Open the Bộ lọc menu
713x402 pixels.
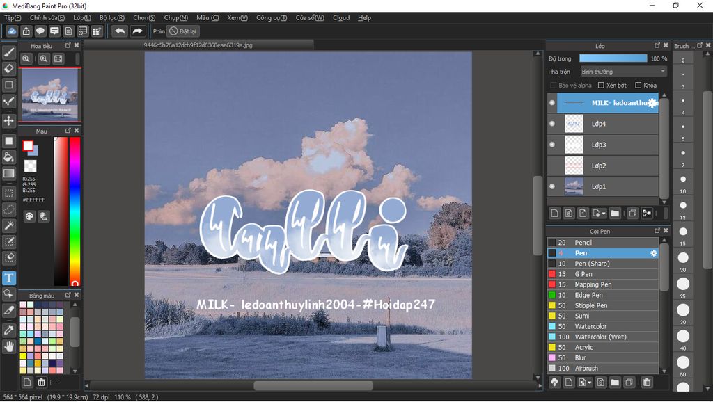click(112, 17)
